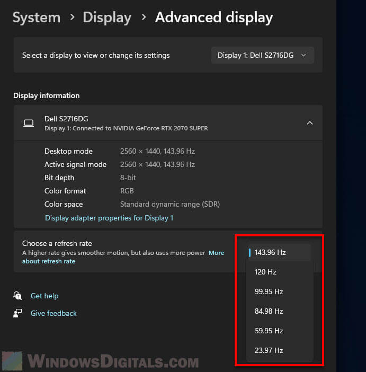This screenshot has height=372, width=366.
Task: Open the Display 1: Dell S2716DG dropdown
Action: tap(263, 55)
